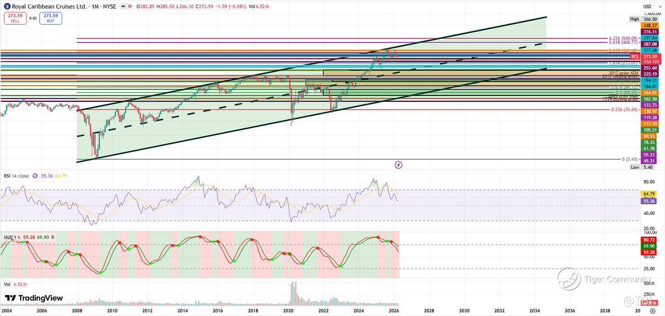The height and width of the screenshot is (316, 665).
Task: Click the 164.01 price label
Action: point(649,93)
